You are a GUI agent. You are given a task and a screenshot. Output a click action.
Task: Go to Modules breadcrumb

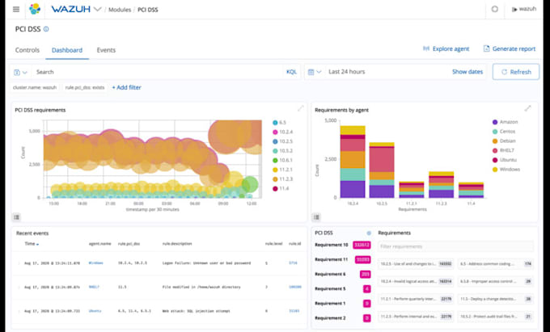[x=120, y=10]
